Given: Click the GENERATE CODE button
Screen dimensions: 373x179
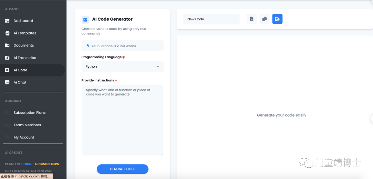Looking at the screenshot, I should coord(123,169).
